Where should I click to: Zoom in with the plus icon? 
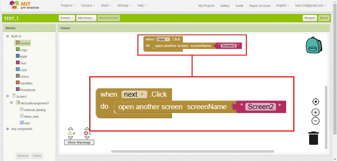(x=315, y=113)
